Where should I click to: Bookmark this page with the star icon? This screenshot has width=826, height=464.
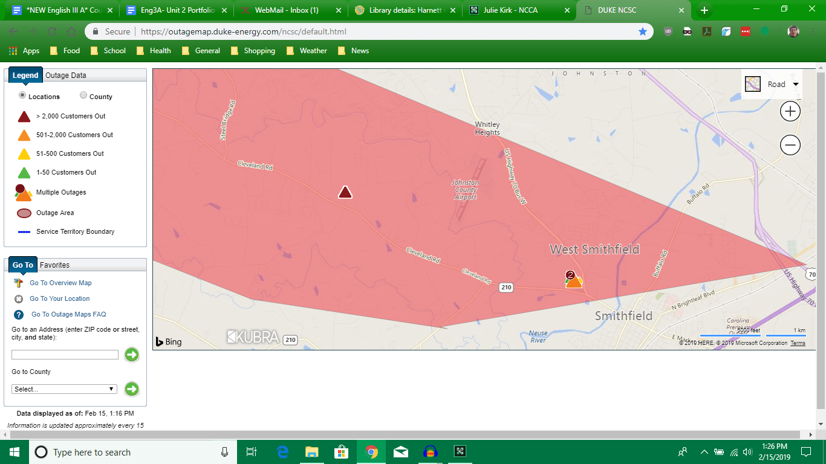643,31
